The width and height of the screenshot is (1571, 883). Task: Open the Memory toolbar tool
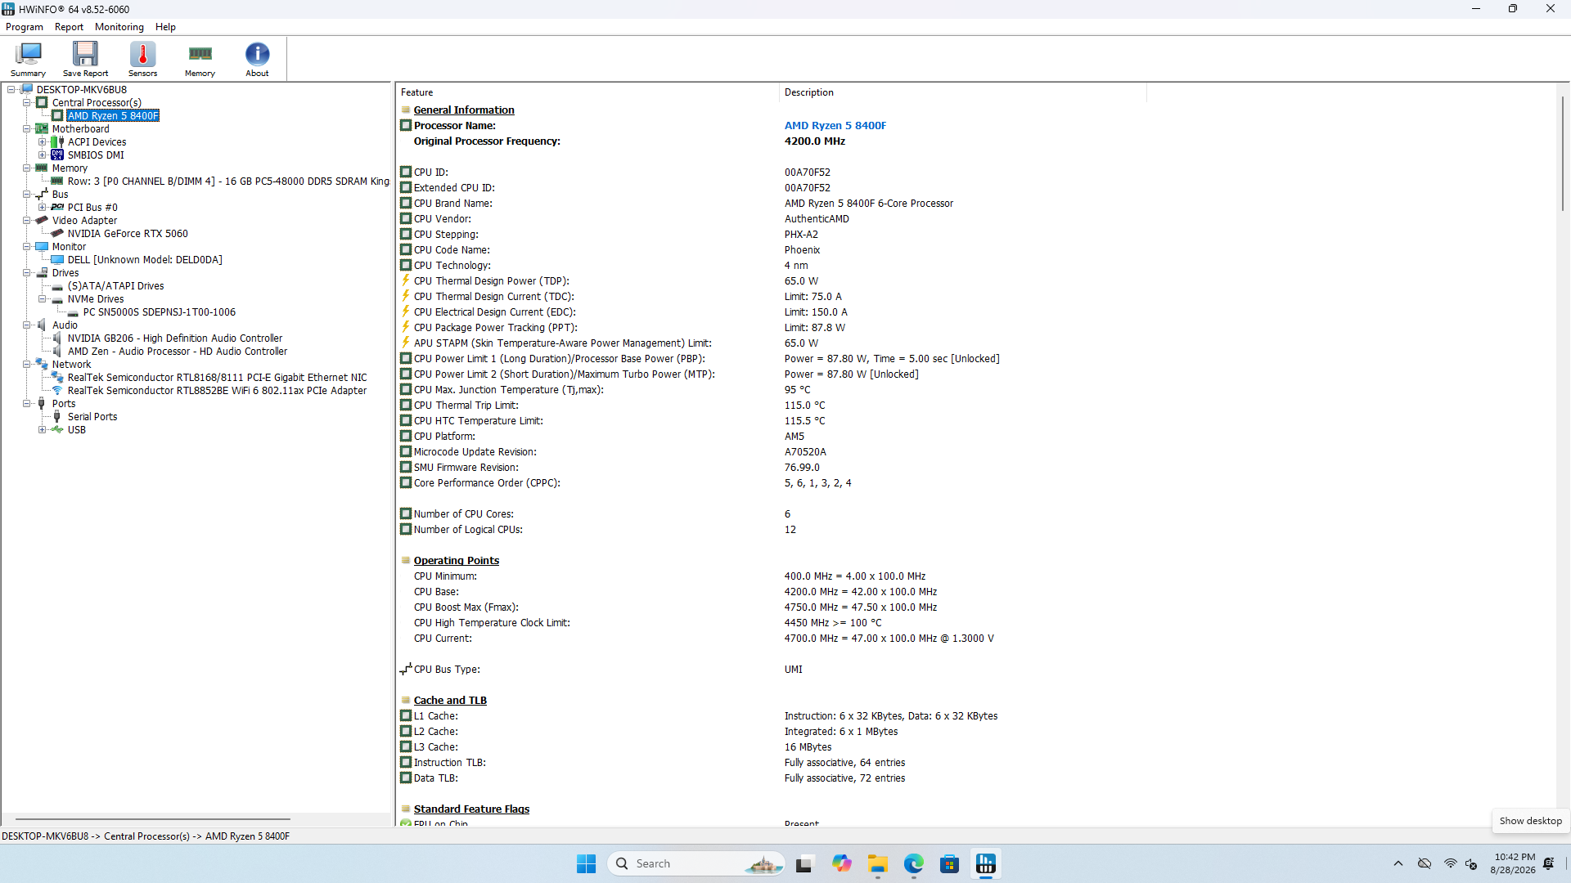click(200, 59)
